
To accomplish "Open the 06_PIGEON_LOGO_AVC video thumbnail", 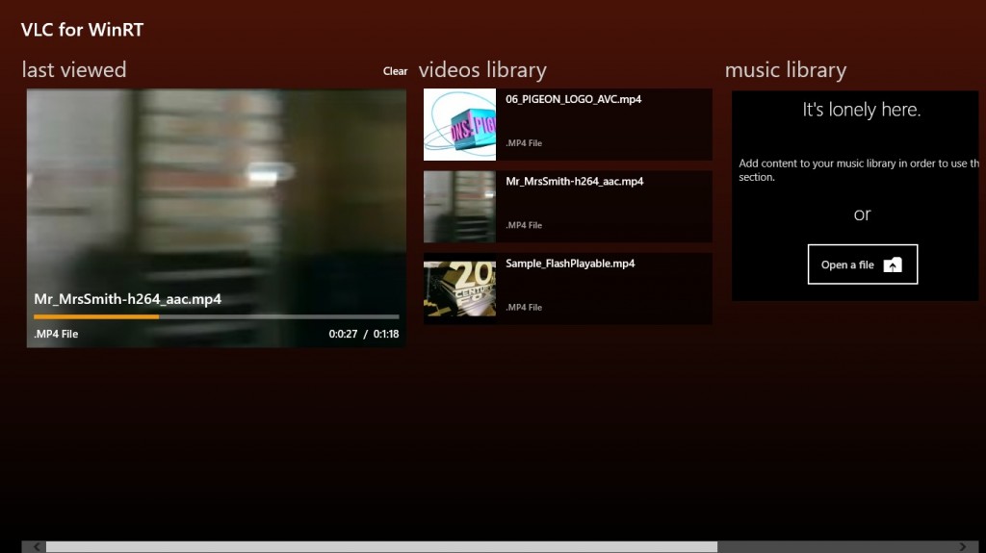I will (x=459, y=125).
